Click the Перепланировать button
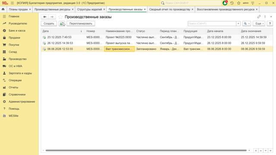Image resolution: width=276 pixels, height=155 pixels. tap(81, 24)
